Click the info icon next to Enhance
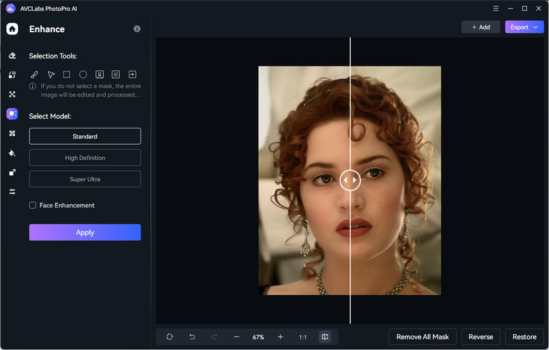This screenshot has height=350, width=549. coord(137,29)
